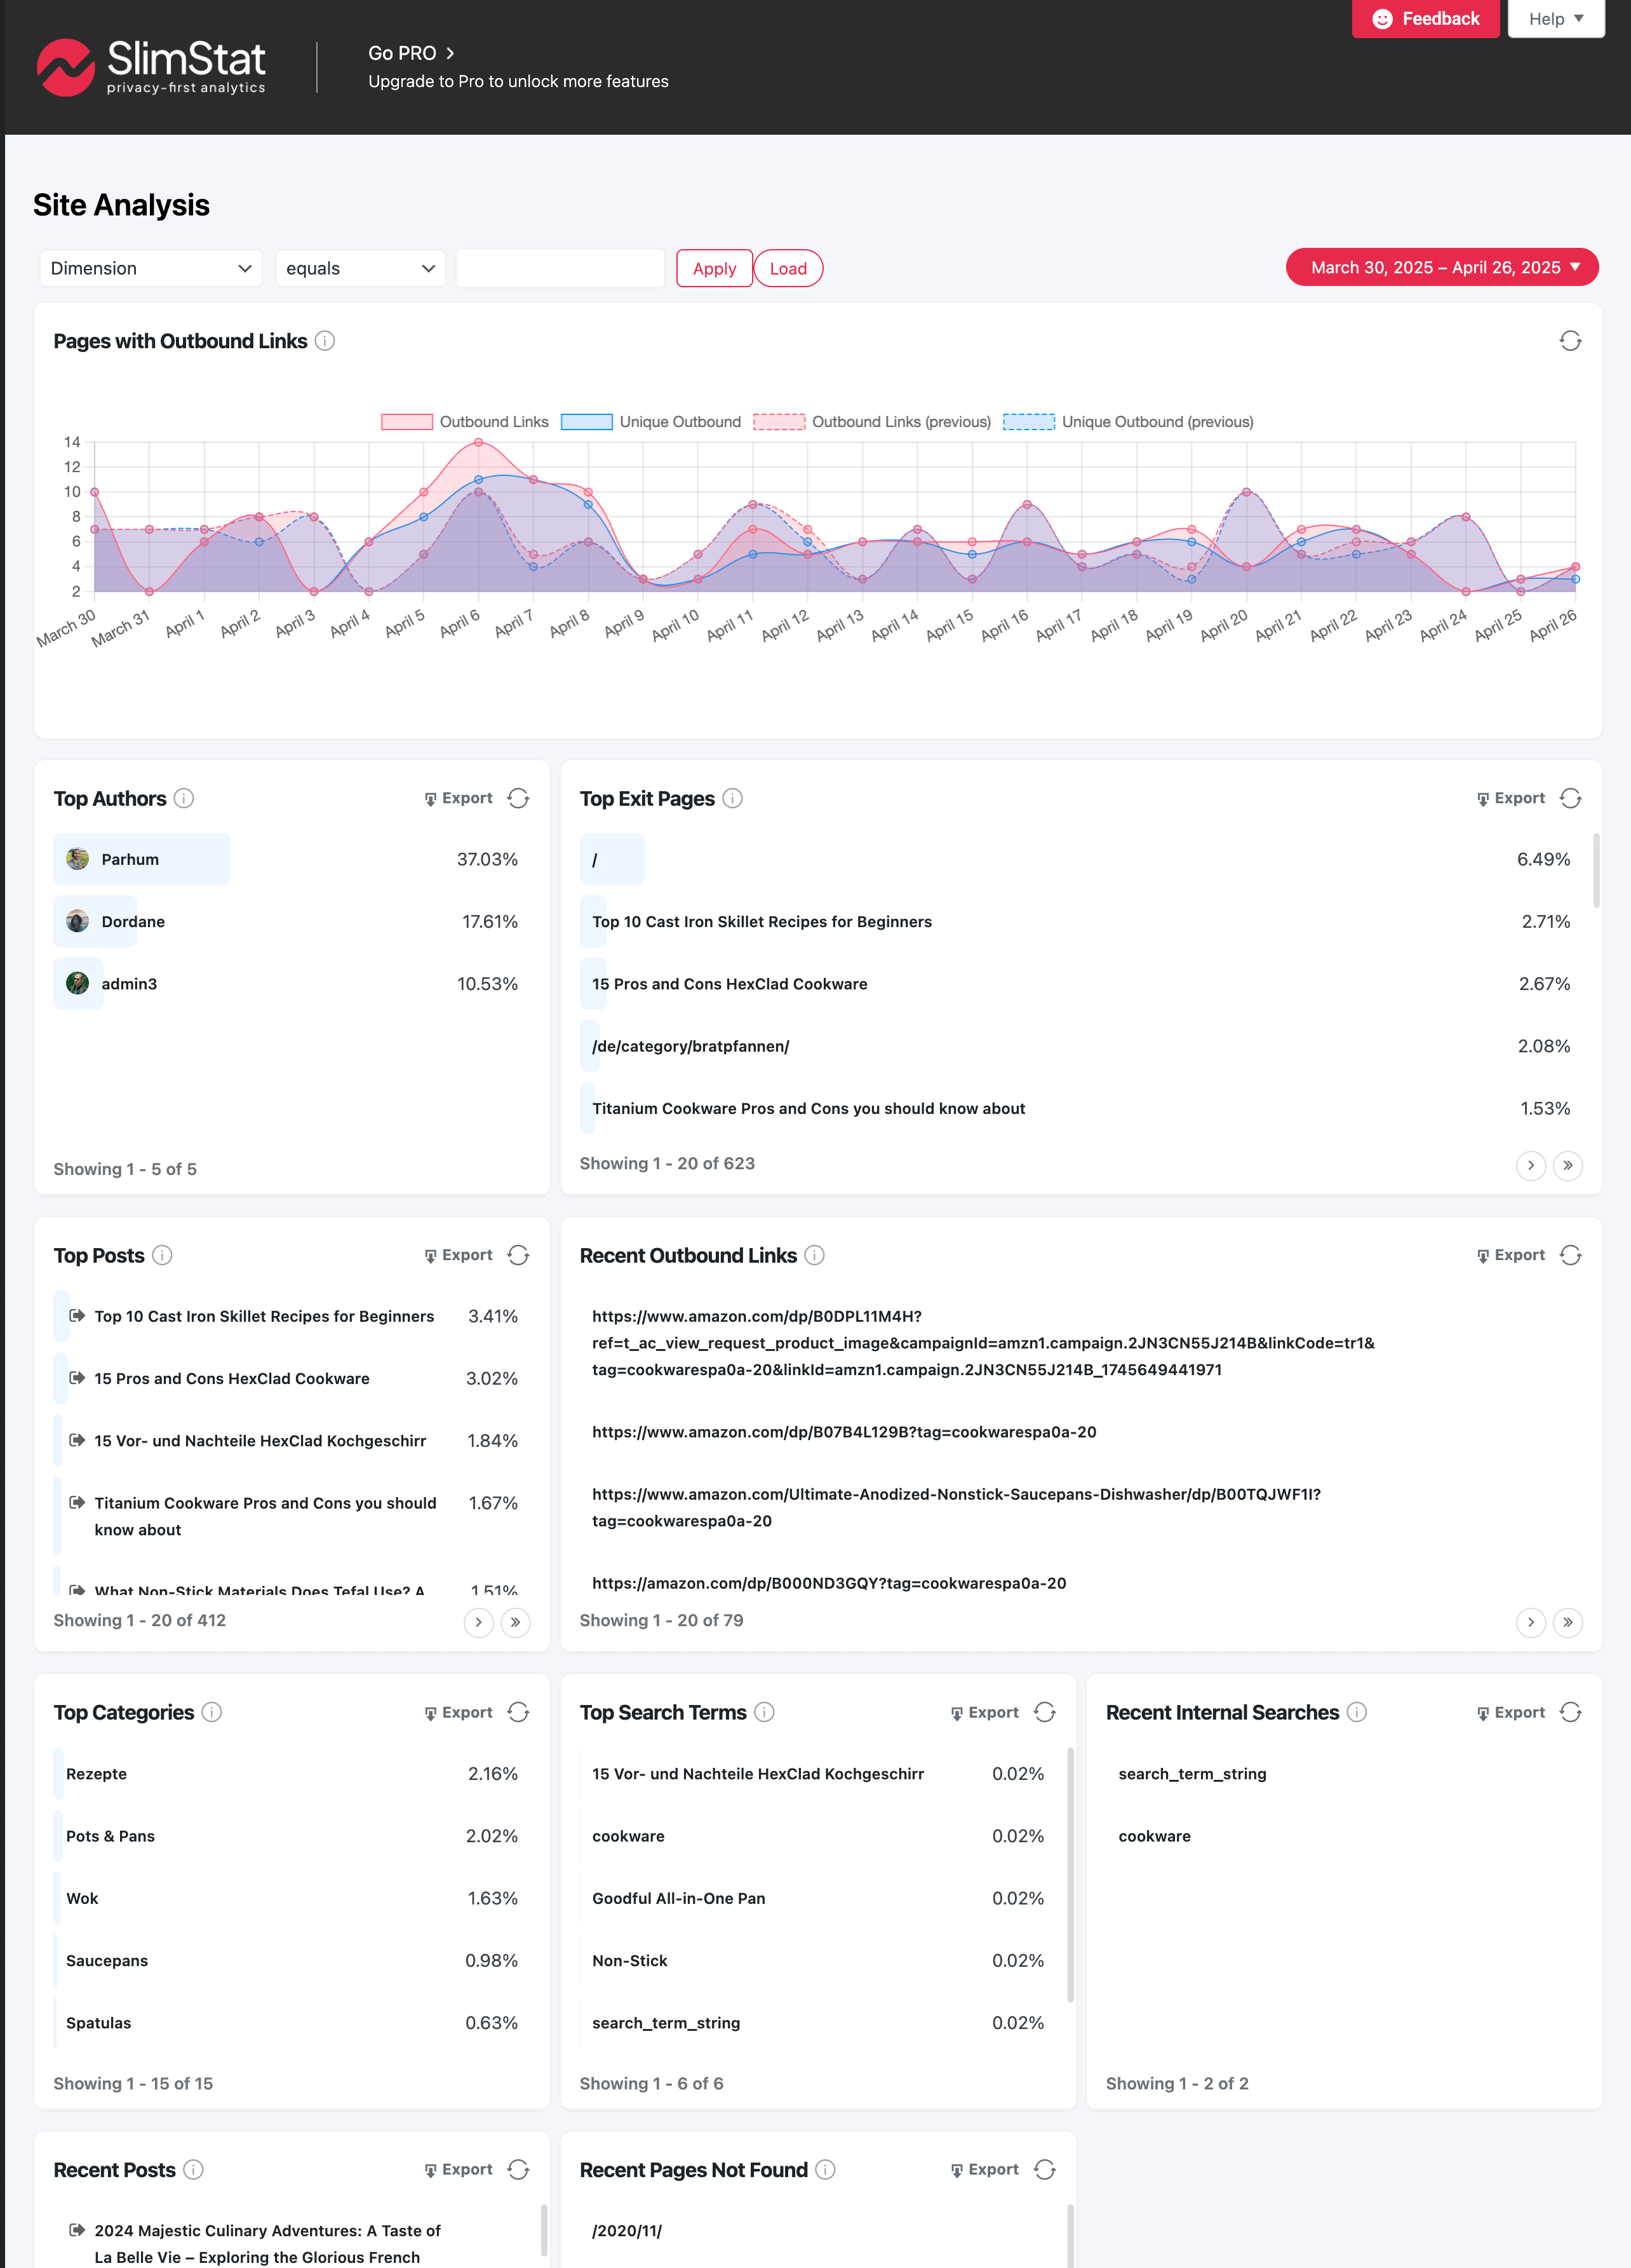Refresh the Pages with Outbound Links chart
This screenshot has width=1631, height=2268.
pyautogui.click(x=1570, y=341)
